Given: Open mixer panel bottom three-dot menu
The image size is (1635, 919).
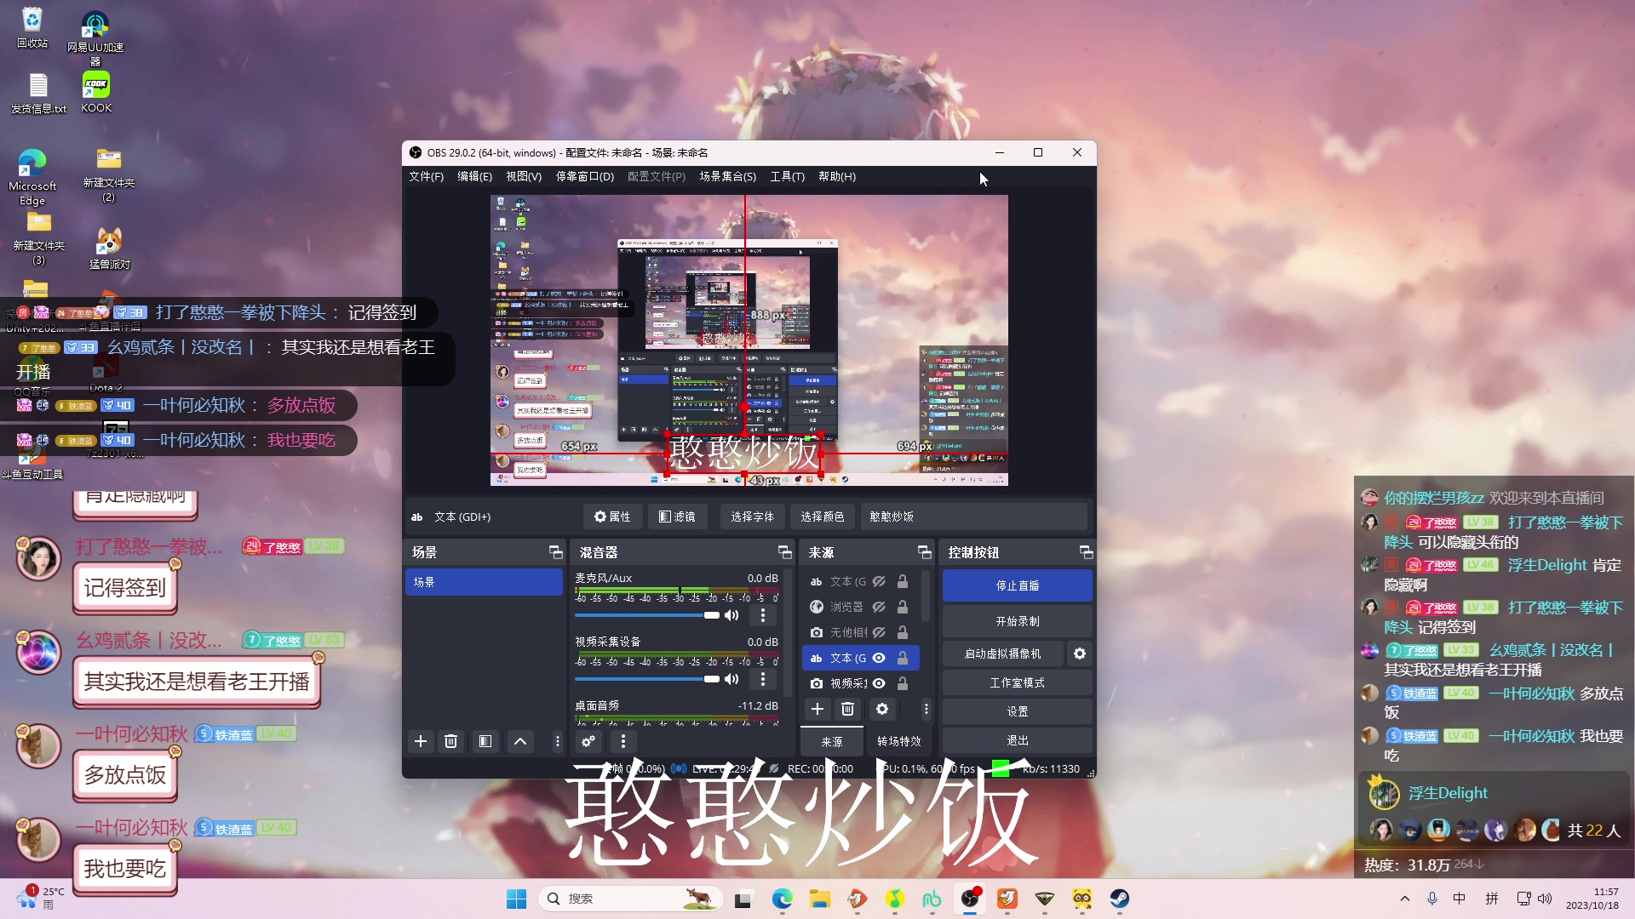Looking at the screenshot, I should (x=623, y=741).
